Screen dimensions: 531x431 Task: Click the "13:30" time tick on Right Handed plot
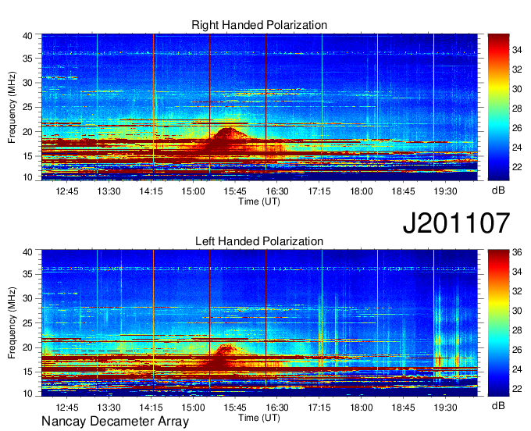pos(109,191)
